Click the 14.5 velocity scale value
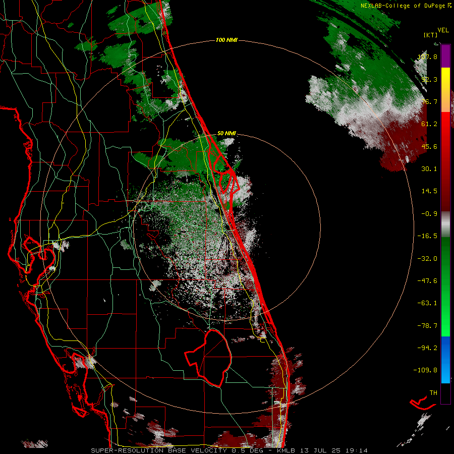This screenshot has width=454, height=454. (x=429, y=191)
